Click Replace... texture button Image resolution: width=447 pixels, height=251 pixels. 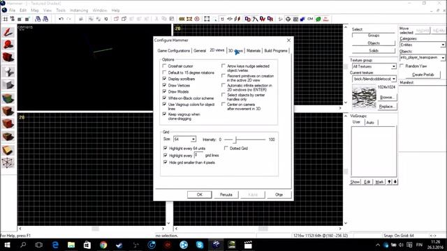[x=387, y=107]
